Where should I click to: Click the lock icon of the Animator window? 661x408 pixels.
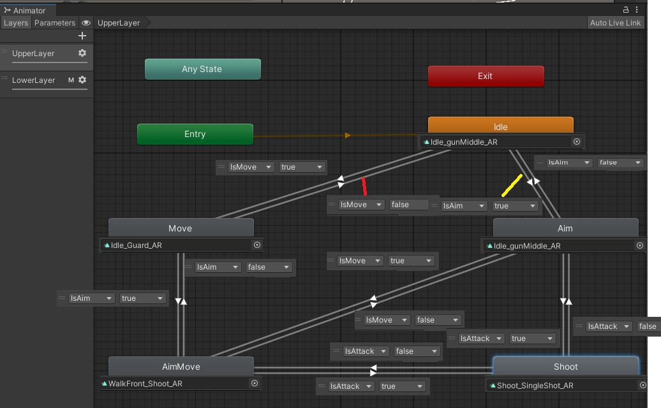[x=625, y=10]
